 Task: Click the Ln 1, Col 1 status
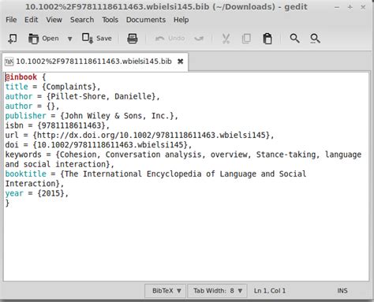[x=270, y=291]
